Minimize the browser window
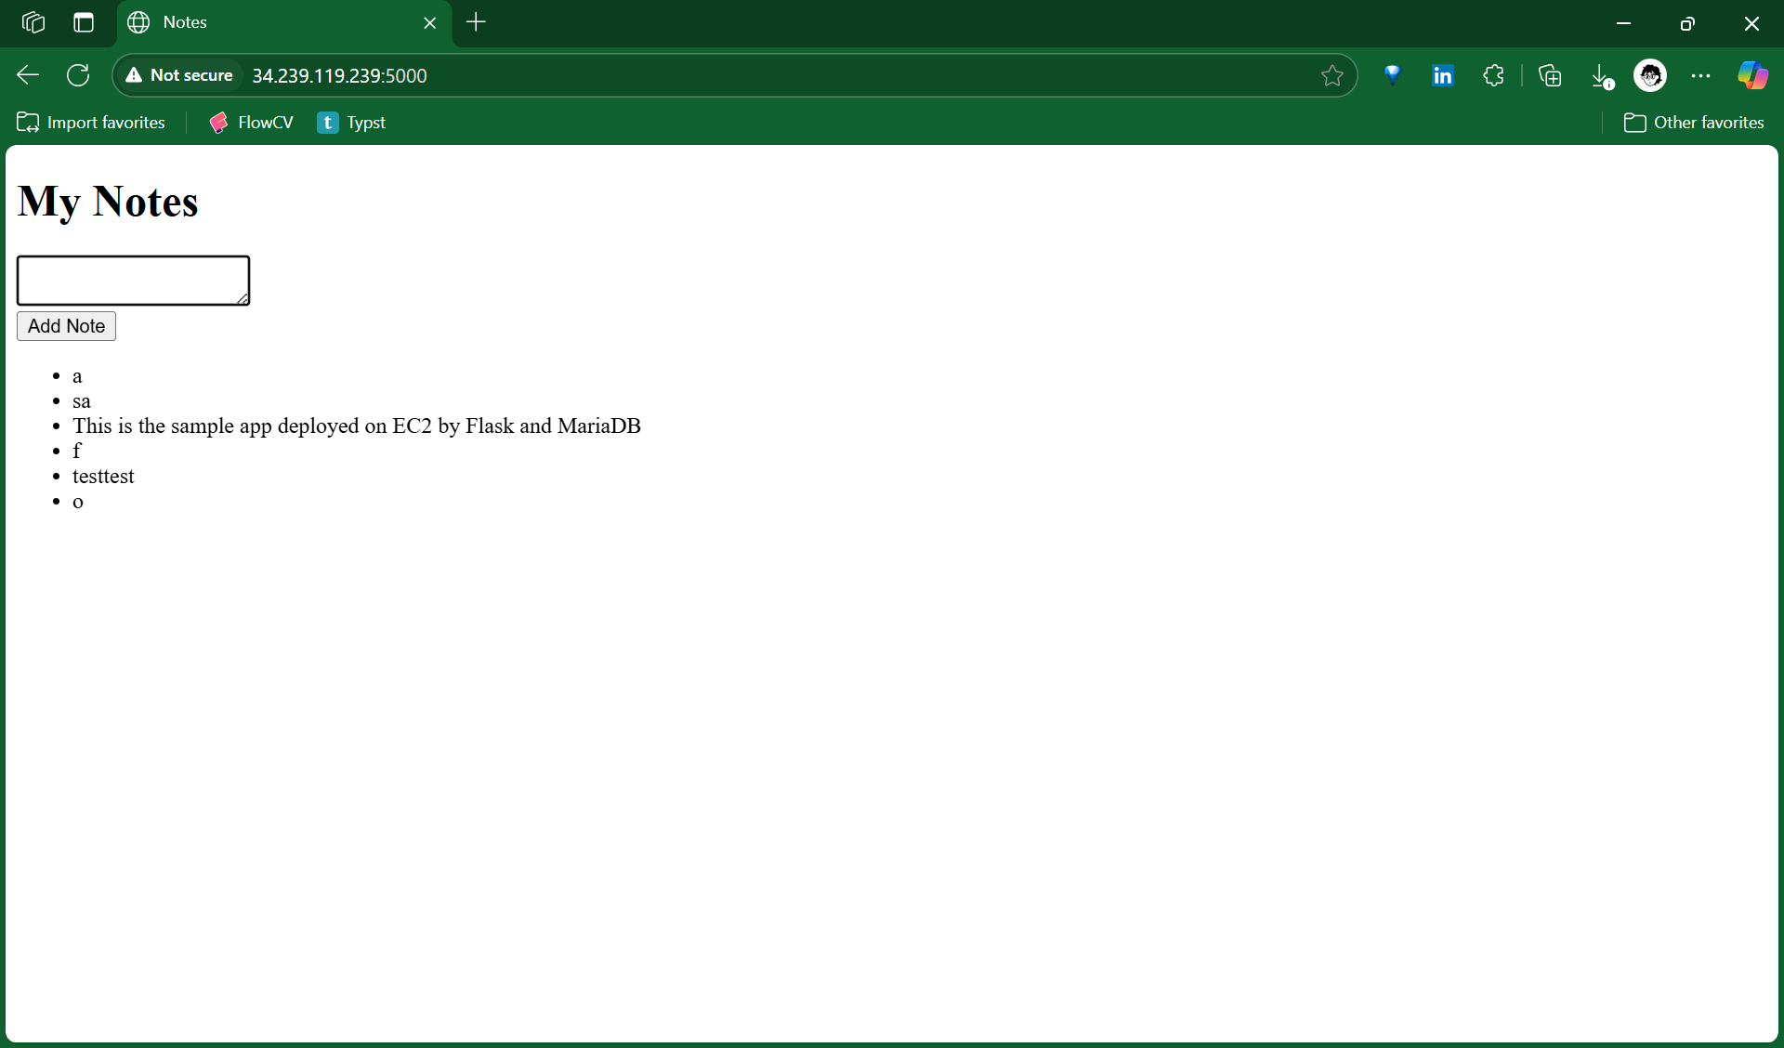 tap(1623, 23)
